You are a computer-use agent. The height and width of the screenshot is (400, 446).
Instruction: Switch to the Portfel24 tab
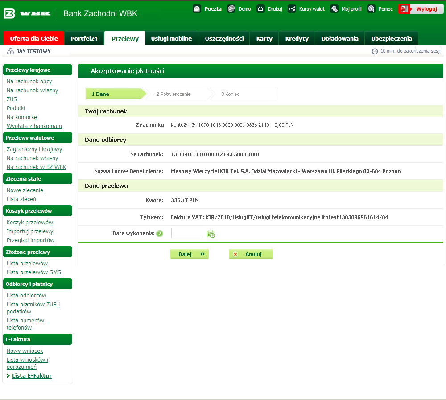[x=84, y=38]
